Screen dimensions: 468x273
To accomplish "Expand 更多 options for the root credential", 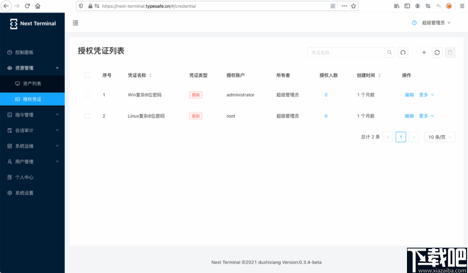I will (424, 116).
